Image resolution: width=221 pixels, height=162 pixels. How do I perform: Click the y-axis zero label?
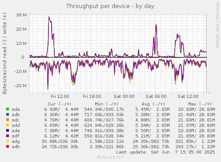pos(23,57)
